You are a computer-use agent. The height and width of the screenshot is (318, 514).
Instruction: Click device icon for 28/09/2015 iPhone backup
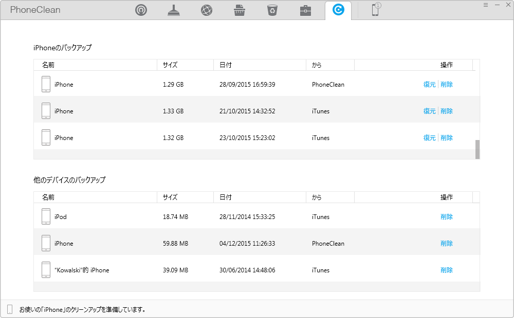pos(46,84)
